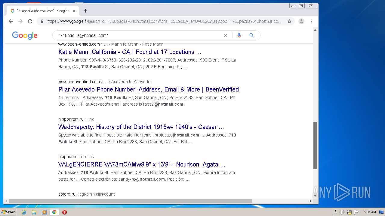Open Windows Explorer from the taskbar
The height and width of the screenshot is (216, 385).
pos(34,212)
